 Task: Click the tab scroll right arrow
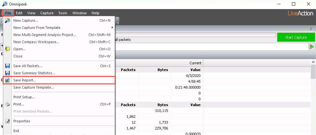tap(311, 29)
